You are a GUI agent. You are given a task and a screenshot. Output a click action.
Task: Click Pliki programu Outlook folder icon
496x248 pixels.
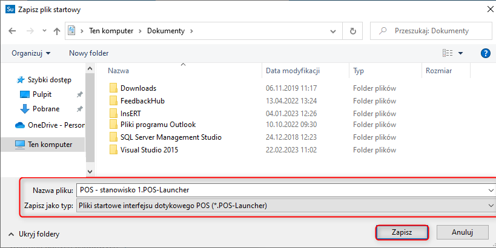coord(113,125)
